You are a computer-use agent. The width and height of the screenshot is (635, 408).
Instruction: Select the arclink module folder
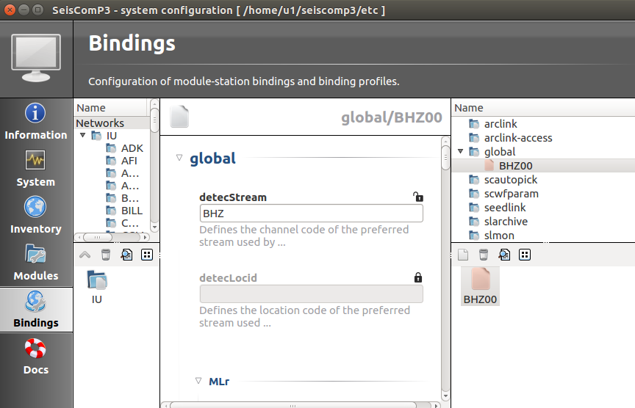coord(501,124)
